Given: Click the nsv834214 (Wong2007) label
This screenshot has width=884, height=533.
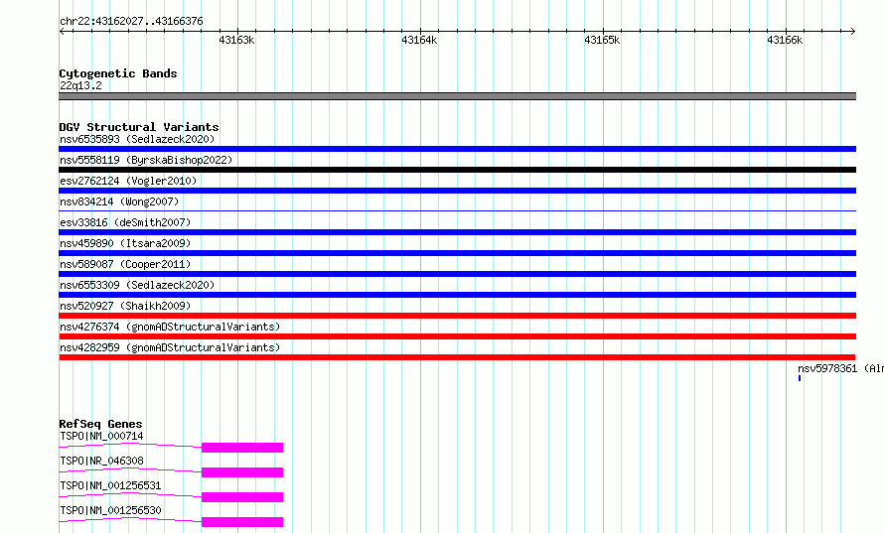Looking at the screenshot, I should 119,201.
